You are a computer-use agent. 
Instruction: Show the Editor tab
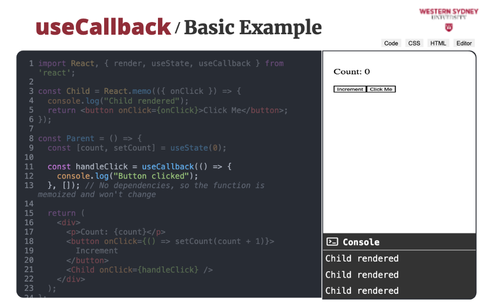click(x=464, y=43)
